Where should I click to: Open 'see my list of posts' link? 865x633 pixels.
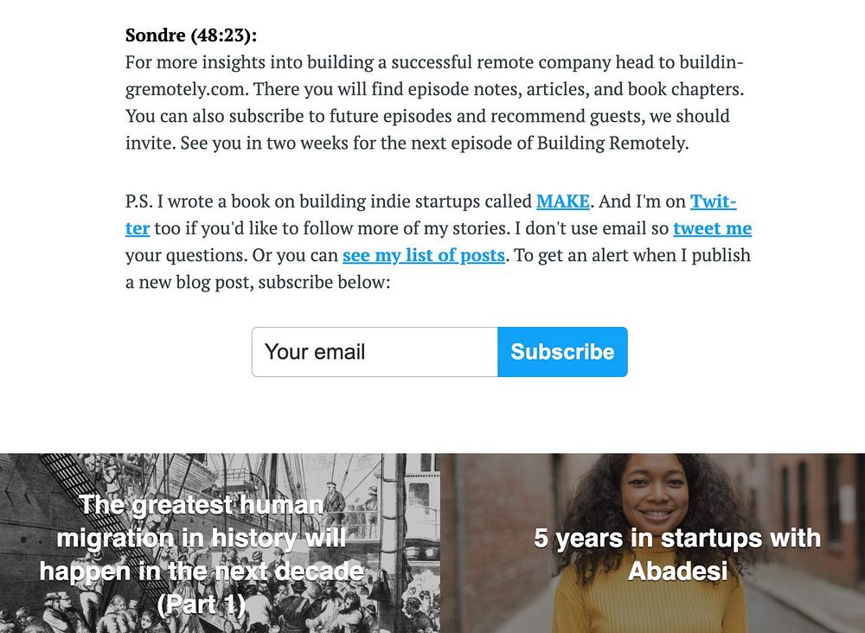click(x=424, y=255)
